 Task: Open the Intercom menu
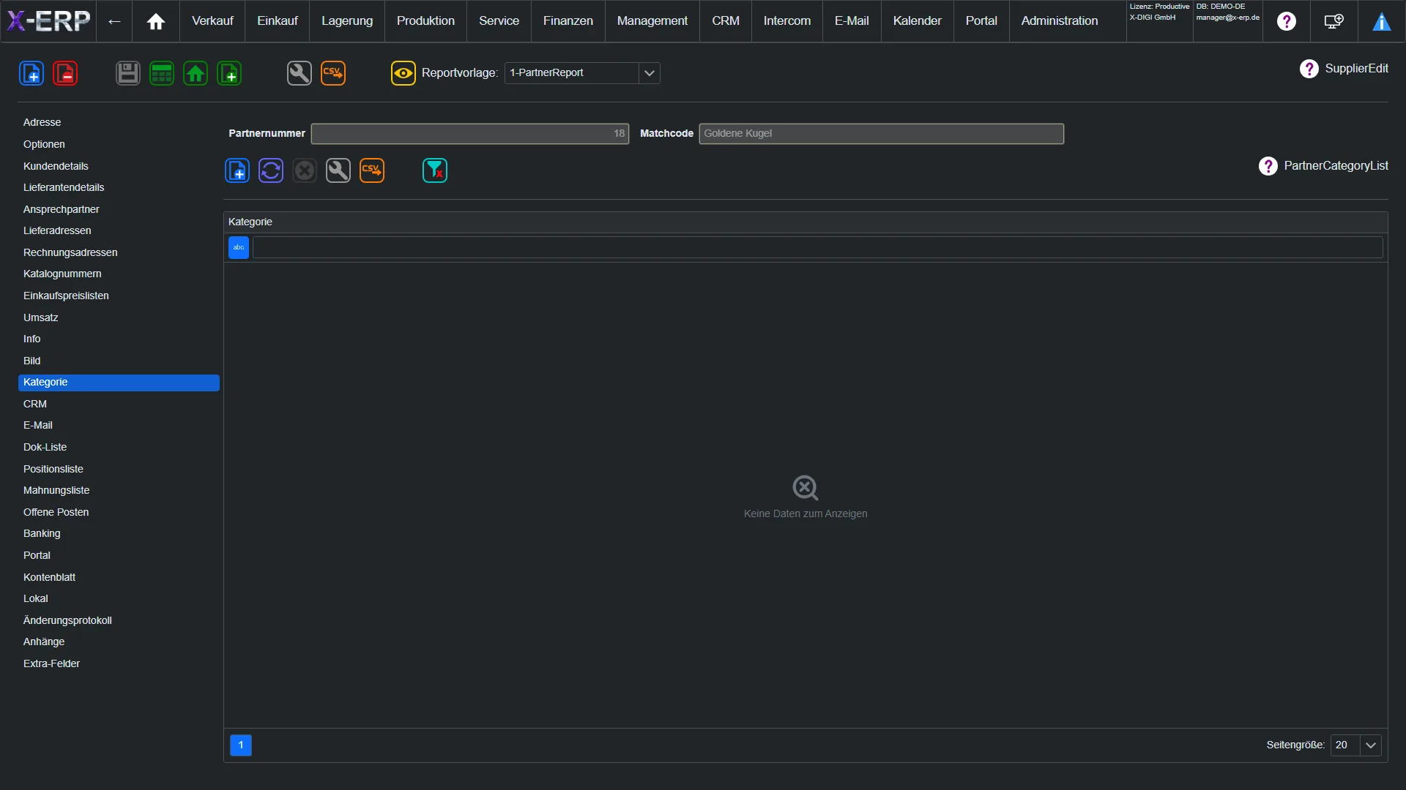787,21
